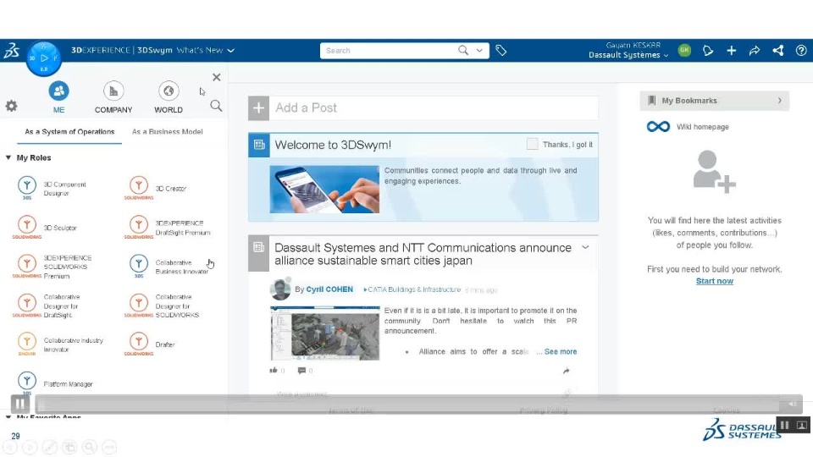This screenshot has width=813, height=457.
Task: Select Collaborative Designer for SOLIDWORKS role
Action: (x=163, y=306)
